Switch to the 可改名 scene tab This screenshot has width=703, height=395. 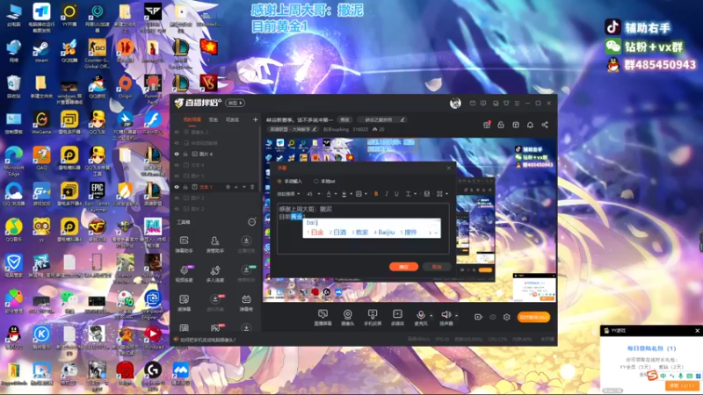(x=232, y=119)
